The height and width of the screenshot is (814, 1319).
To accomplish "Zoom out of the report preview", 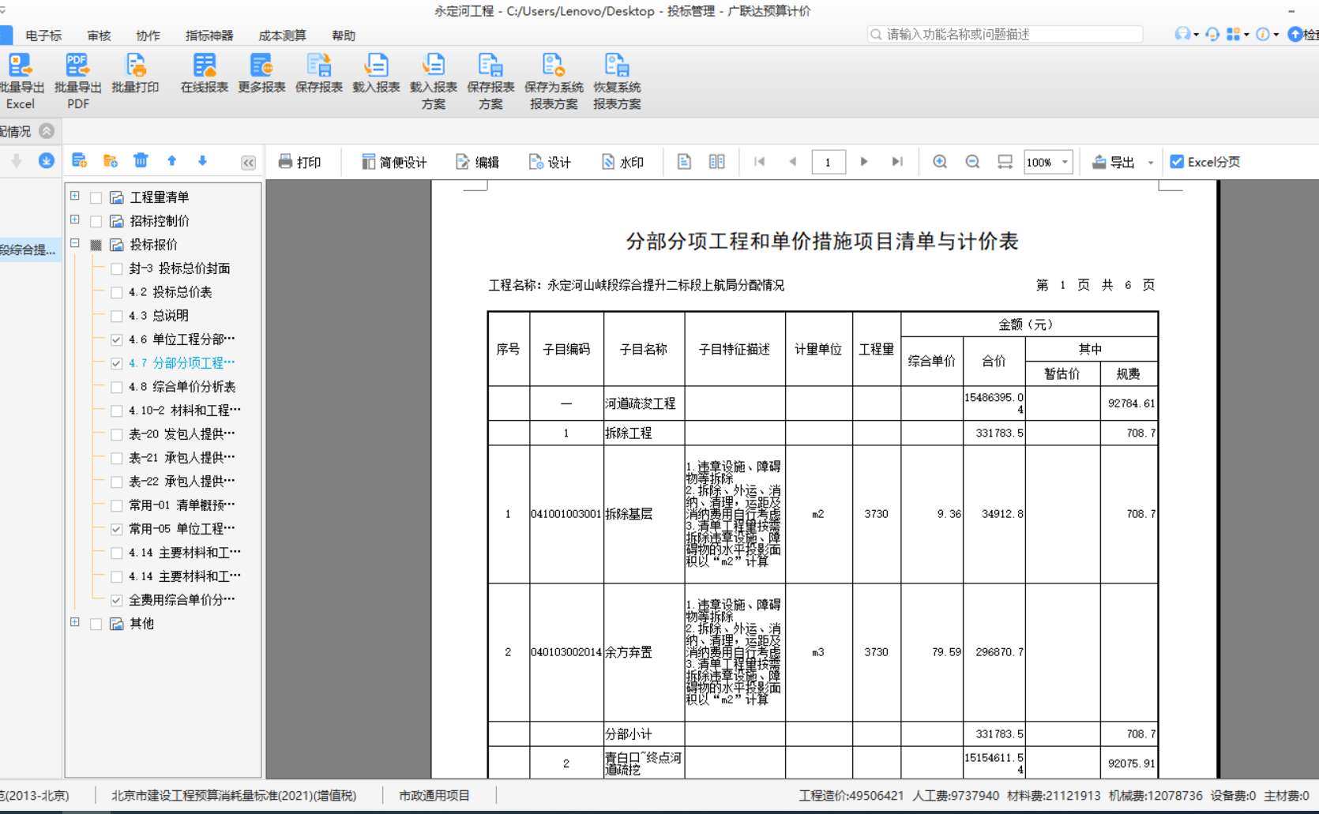I will tap(972, 162).
